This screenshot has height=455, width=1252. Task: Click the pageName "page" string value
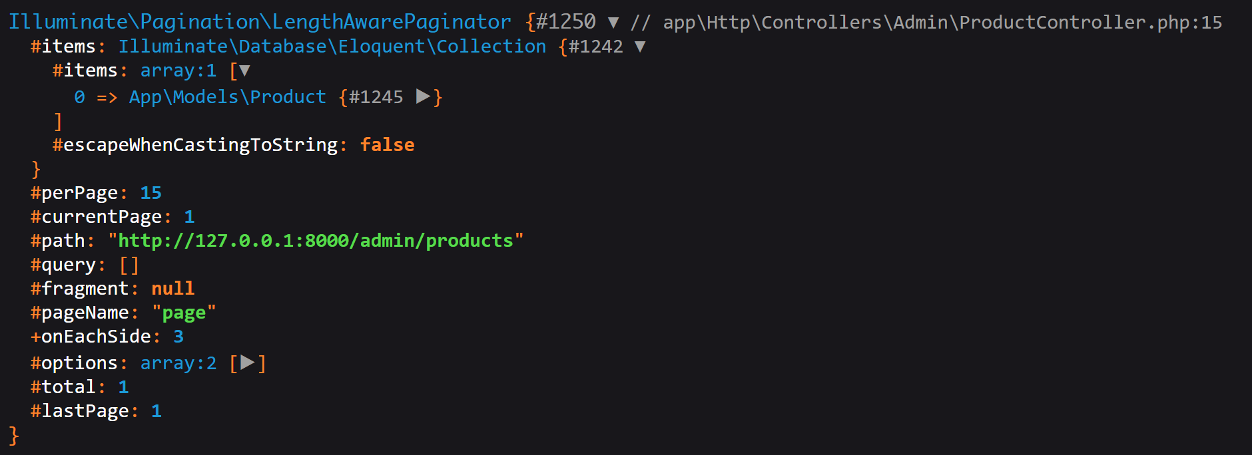coord(184,313)
